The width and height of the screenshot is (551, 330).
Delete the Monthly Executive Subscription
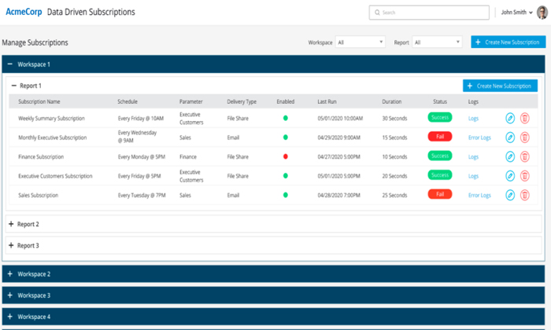(525, 137)
